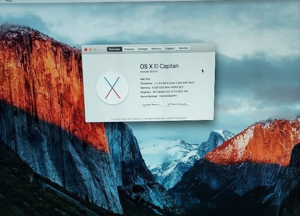Select the Overview tab
This screenshot has height=216, width=300.
pos(114,49)
